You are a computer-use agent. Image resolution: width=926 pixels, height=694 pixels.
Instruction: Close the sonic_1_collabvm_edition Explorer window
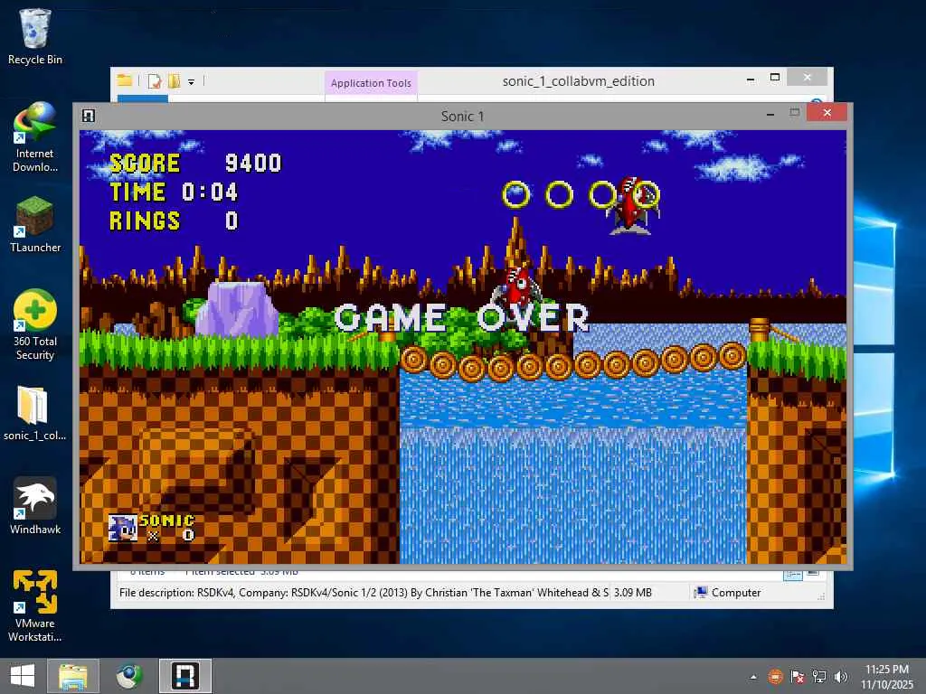click(x=808, y=78)
